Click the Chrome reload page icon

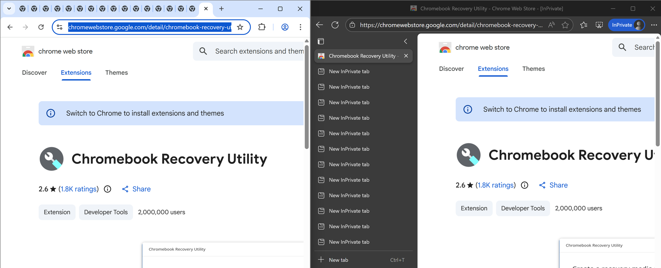tap(41, 27)
